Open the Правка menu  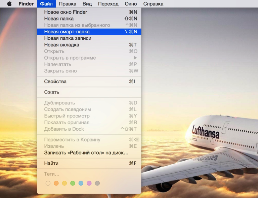click(x=68, y=4)
